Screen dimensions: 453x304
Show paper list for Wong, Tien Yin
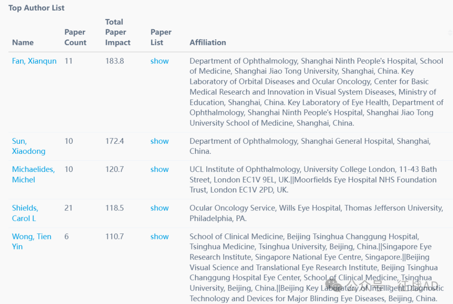[159, 236]
